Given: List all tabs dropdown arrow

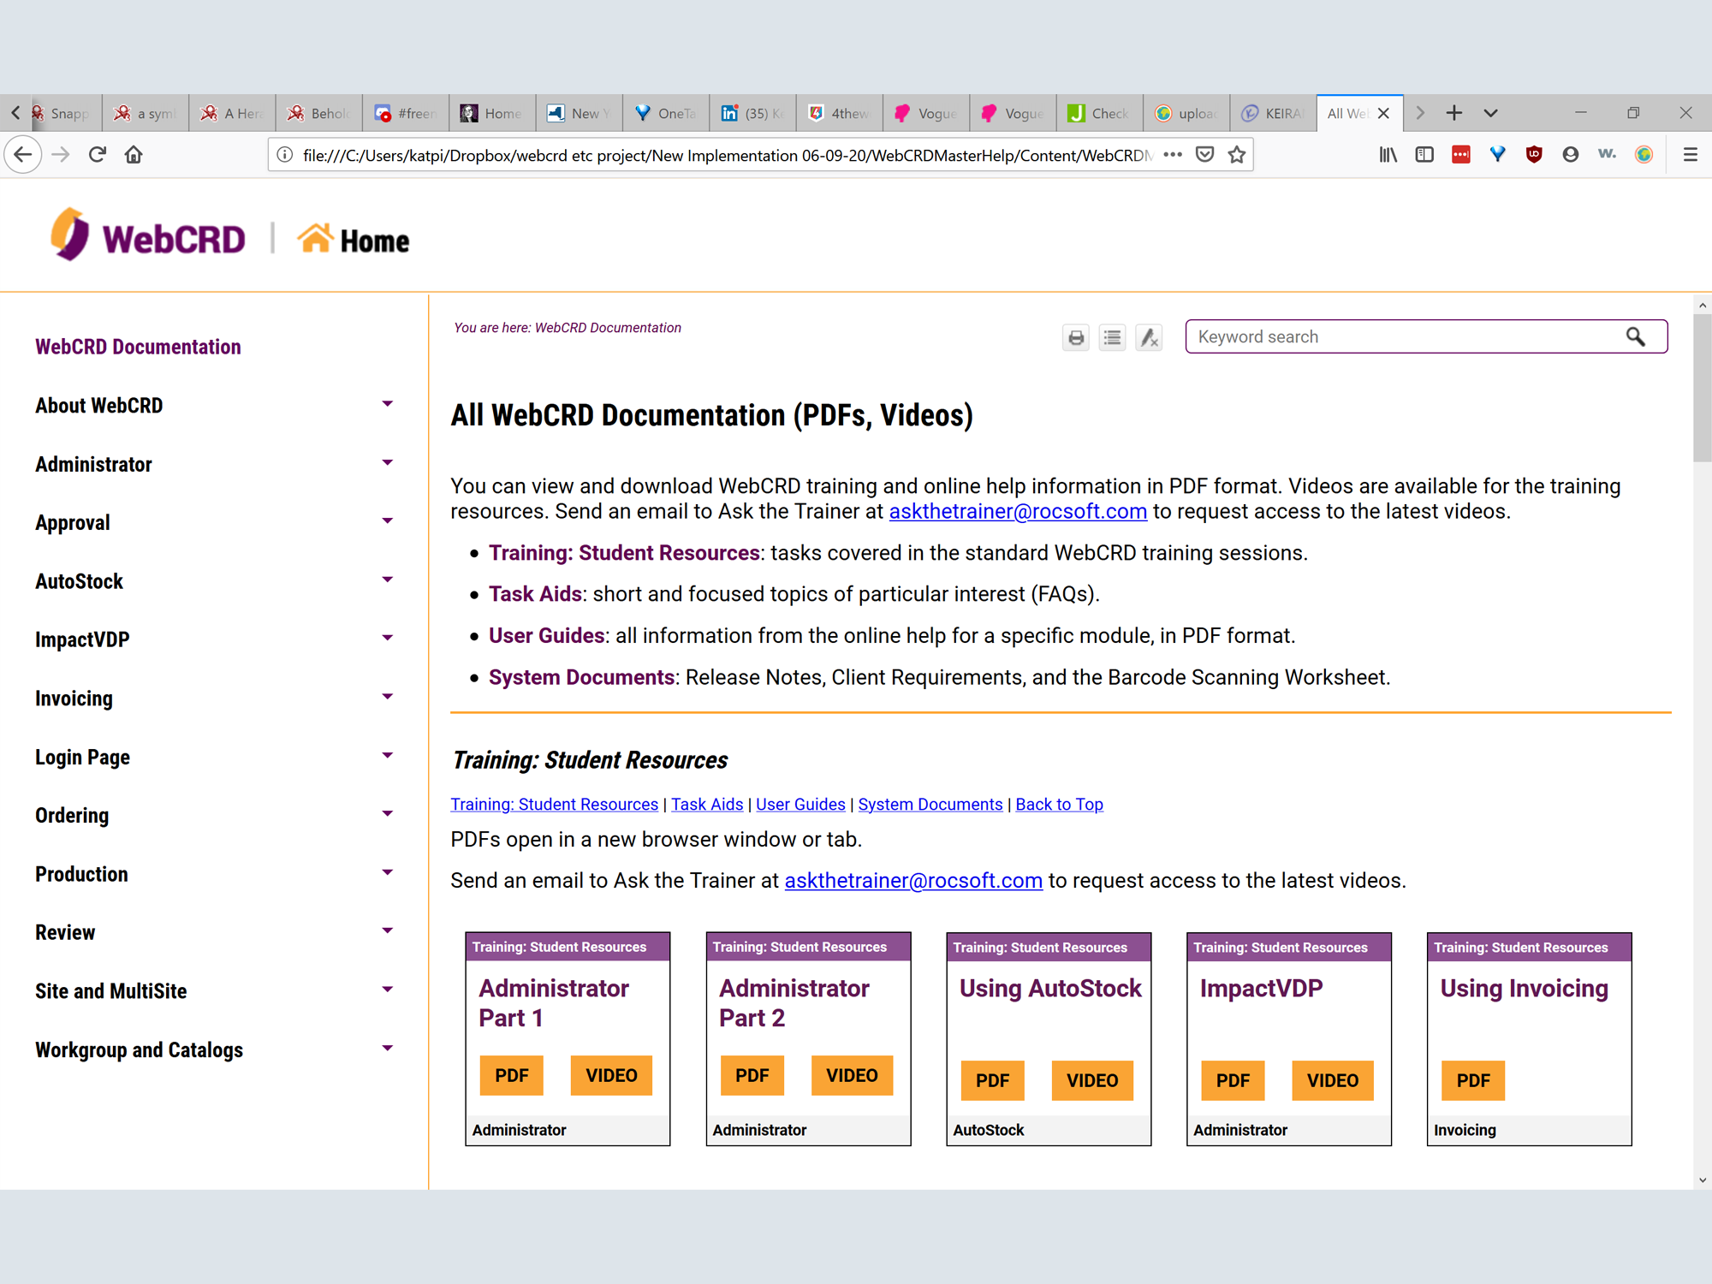Looking at the screenshot, I should [x=1490, y=113].
